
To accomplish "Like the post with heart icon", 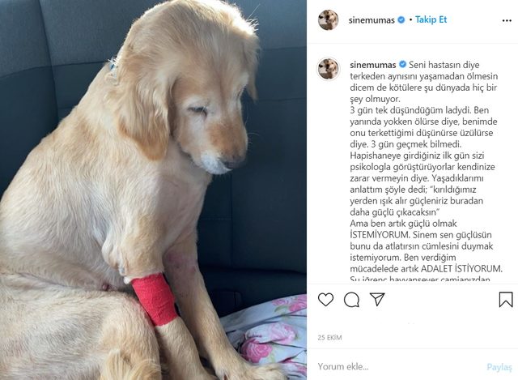I will click(325, 299).
